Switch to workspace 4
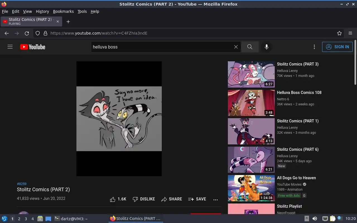This screenshot has height=223, width=357. click(32, 219)
